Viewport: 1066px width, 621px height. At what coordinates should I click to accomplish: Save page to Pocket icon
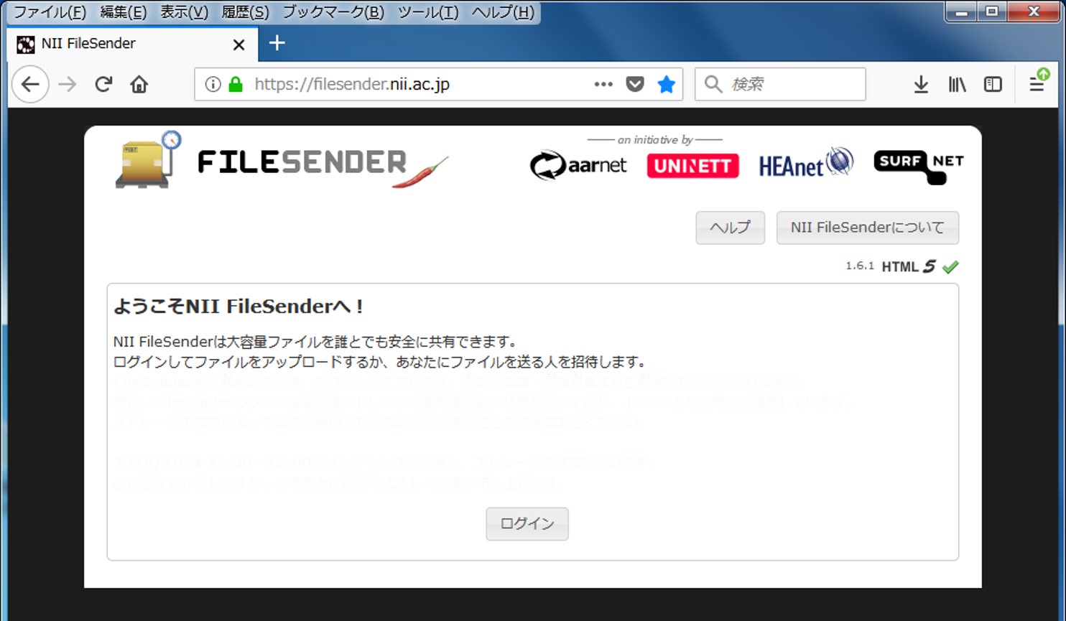click(635, 85)
